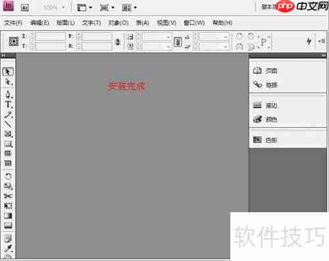Viewport: 329px width, 261px height.
Task: Select the Free Transform tool
Action: click(8, 206)
